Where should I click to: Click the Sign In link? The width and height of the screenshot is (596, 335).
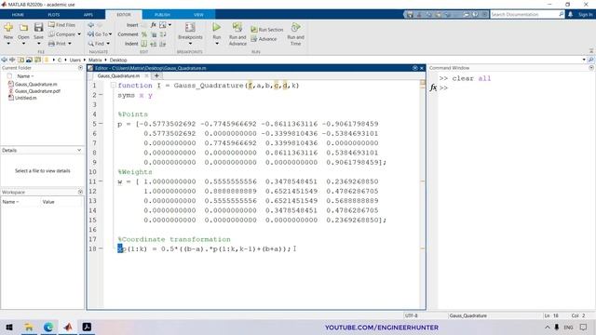(x=586, y=15)
